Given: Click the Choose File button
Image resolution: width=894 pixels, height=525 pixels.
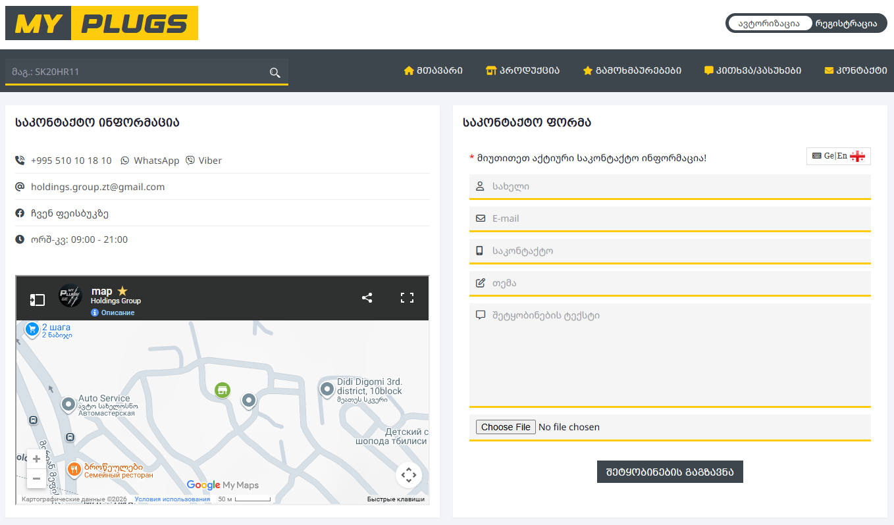Looking at the screenshot, I should (x=506, y=427).
